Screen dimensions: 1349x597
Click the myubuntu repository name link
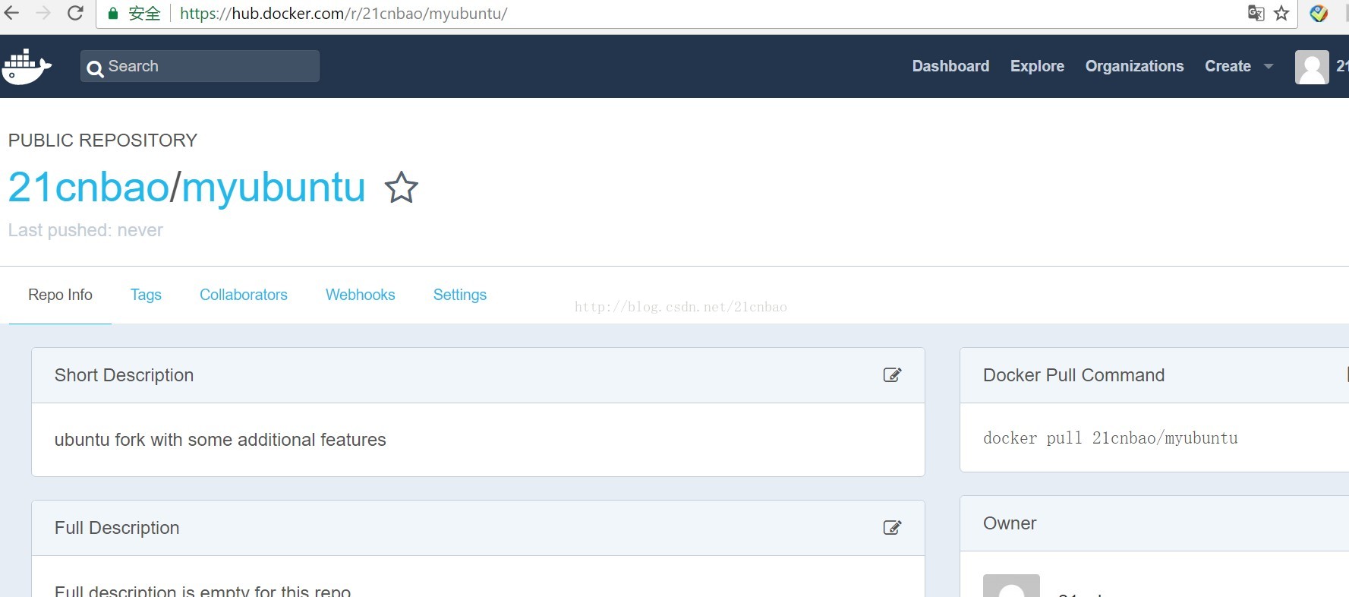[273, 188]
